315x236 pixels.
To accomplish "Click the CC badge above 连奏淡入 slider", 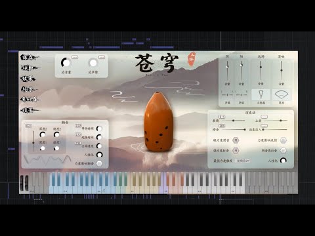I will [x=264, y=126].
